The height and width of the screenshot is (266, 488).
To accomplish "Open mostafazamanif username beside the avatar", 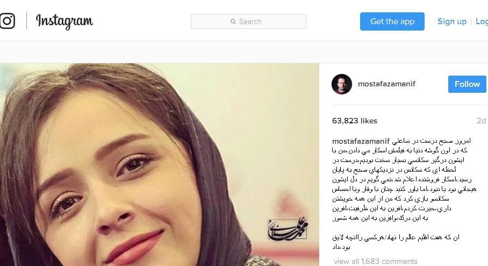I will coord(386,84).
